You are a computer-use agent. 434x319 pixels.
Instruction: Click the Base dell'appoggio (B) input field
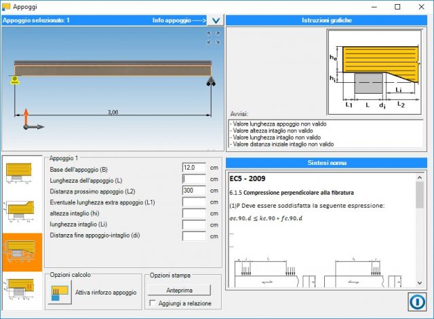coord(194,168)
